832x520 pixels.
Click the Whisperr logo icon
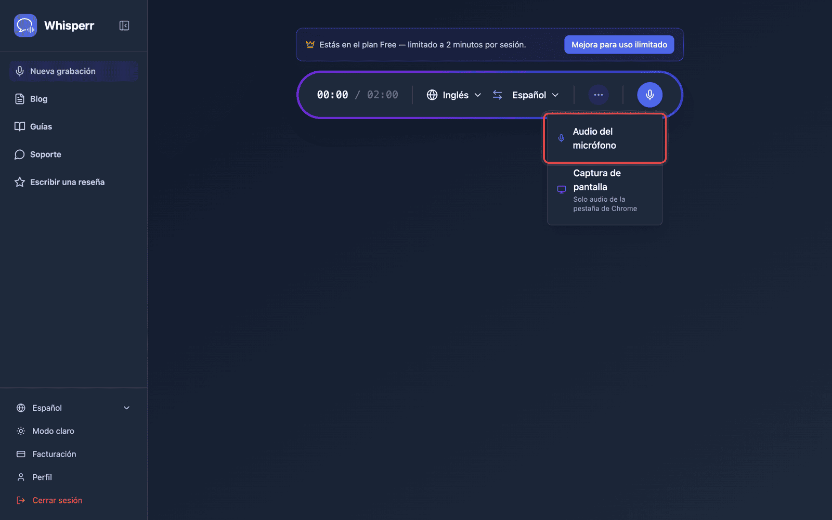tap(25, 25)
